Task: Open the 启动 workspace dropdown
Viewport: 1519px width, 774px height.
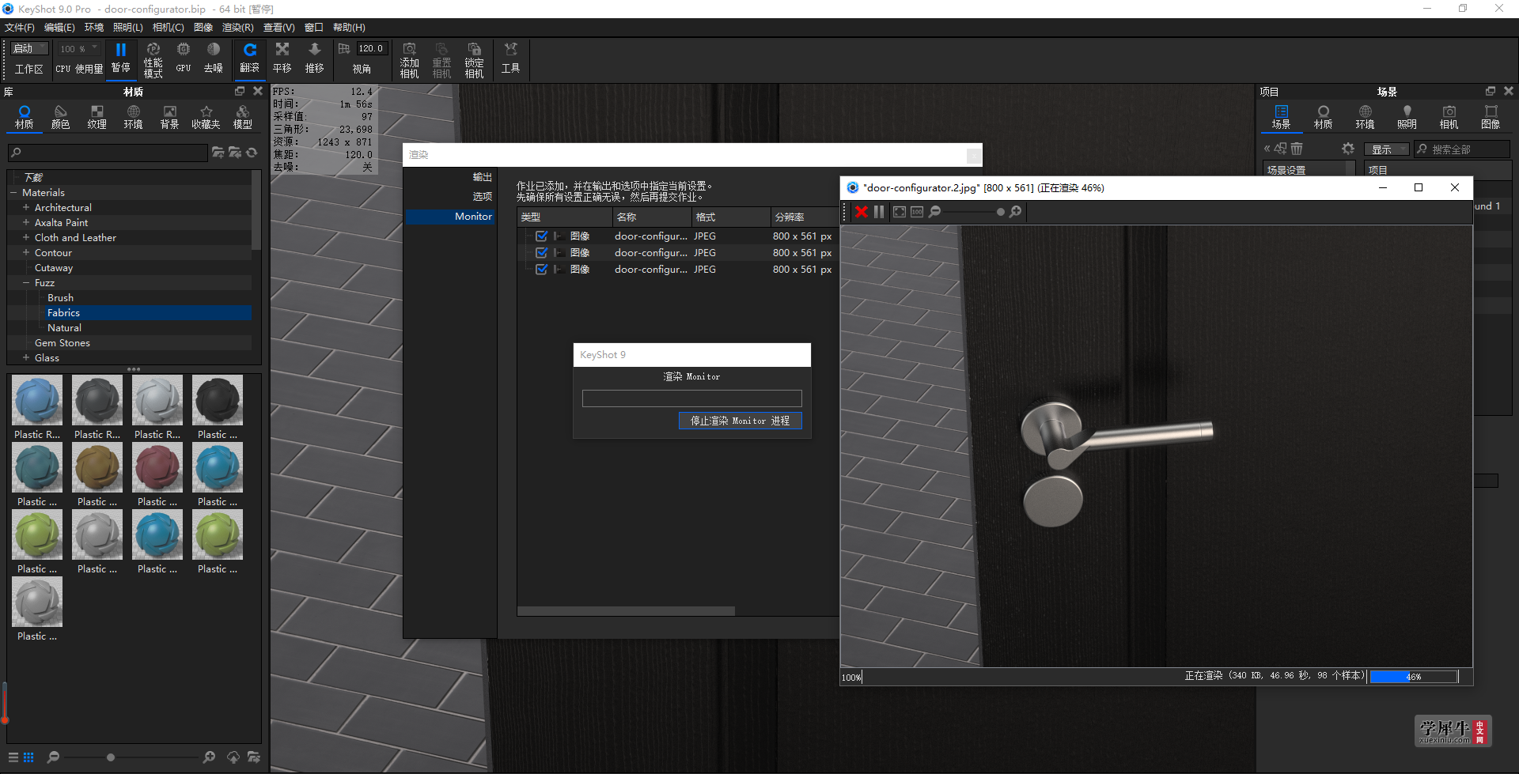Action: point(29,49)
